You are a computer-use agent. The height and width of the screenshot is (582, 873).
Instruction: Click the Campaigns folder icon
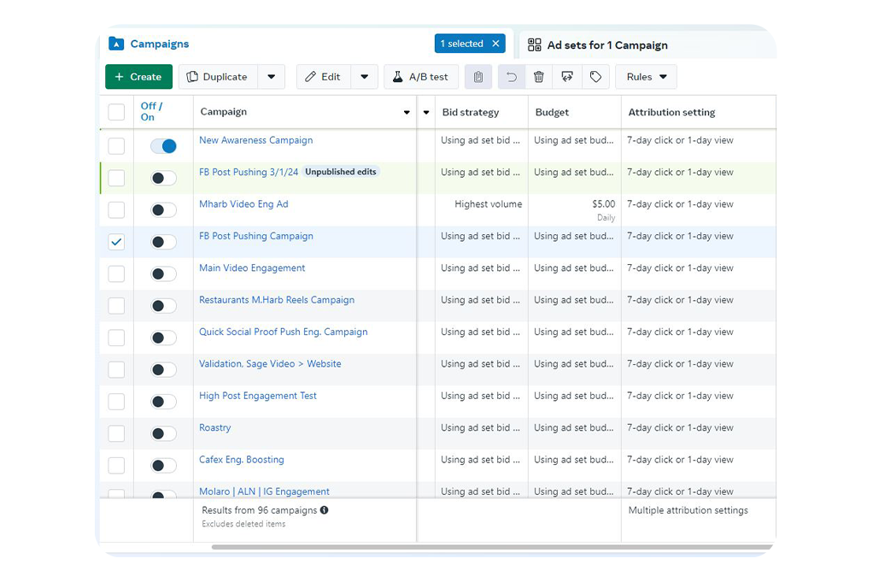(x=116, y=44)
